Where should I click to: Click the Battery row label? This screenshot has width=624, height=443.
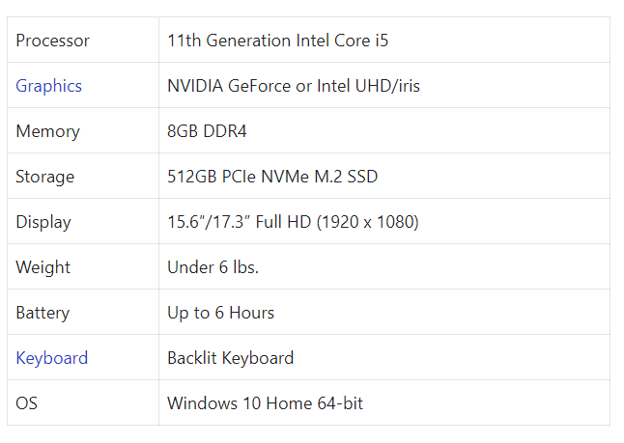pyautogui.click(x=43, y=313)
